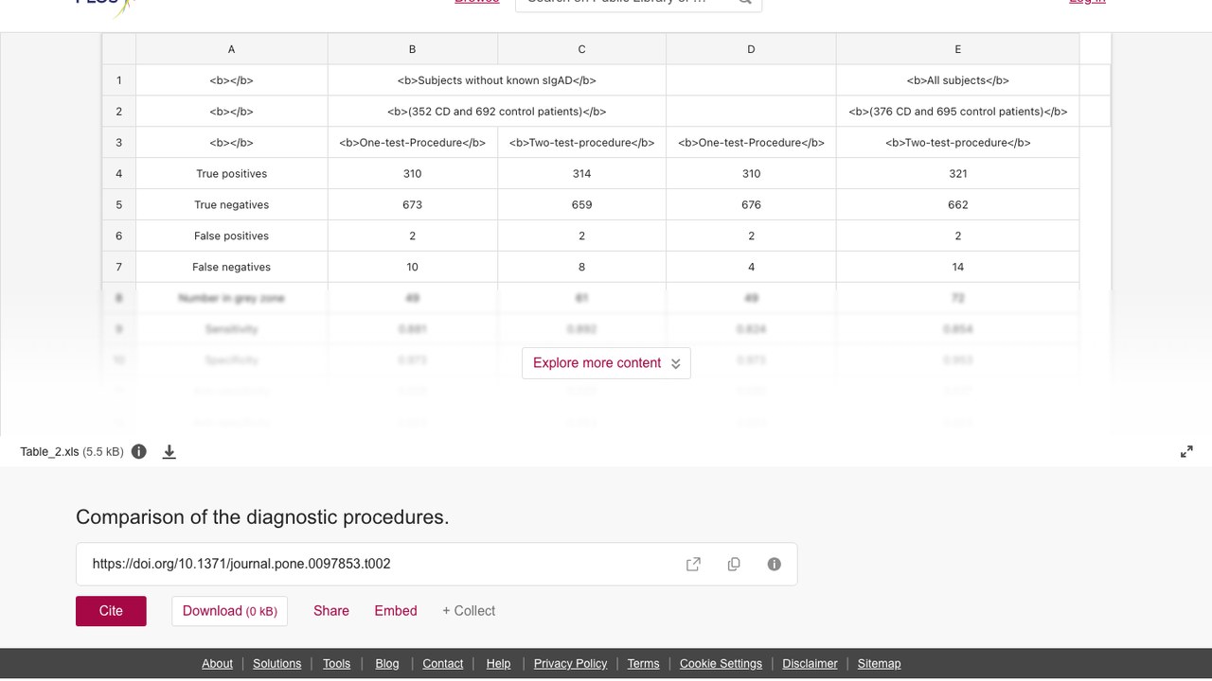Select row 4 header number
Screen dimensions: 1212x681
point(119,174)
